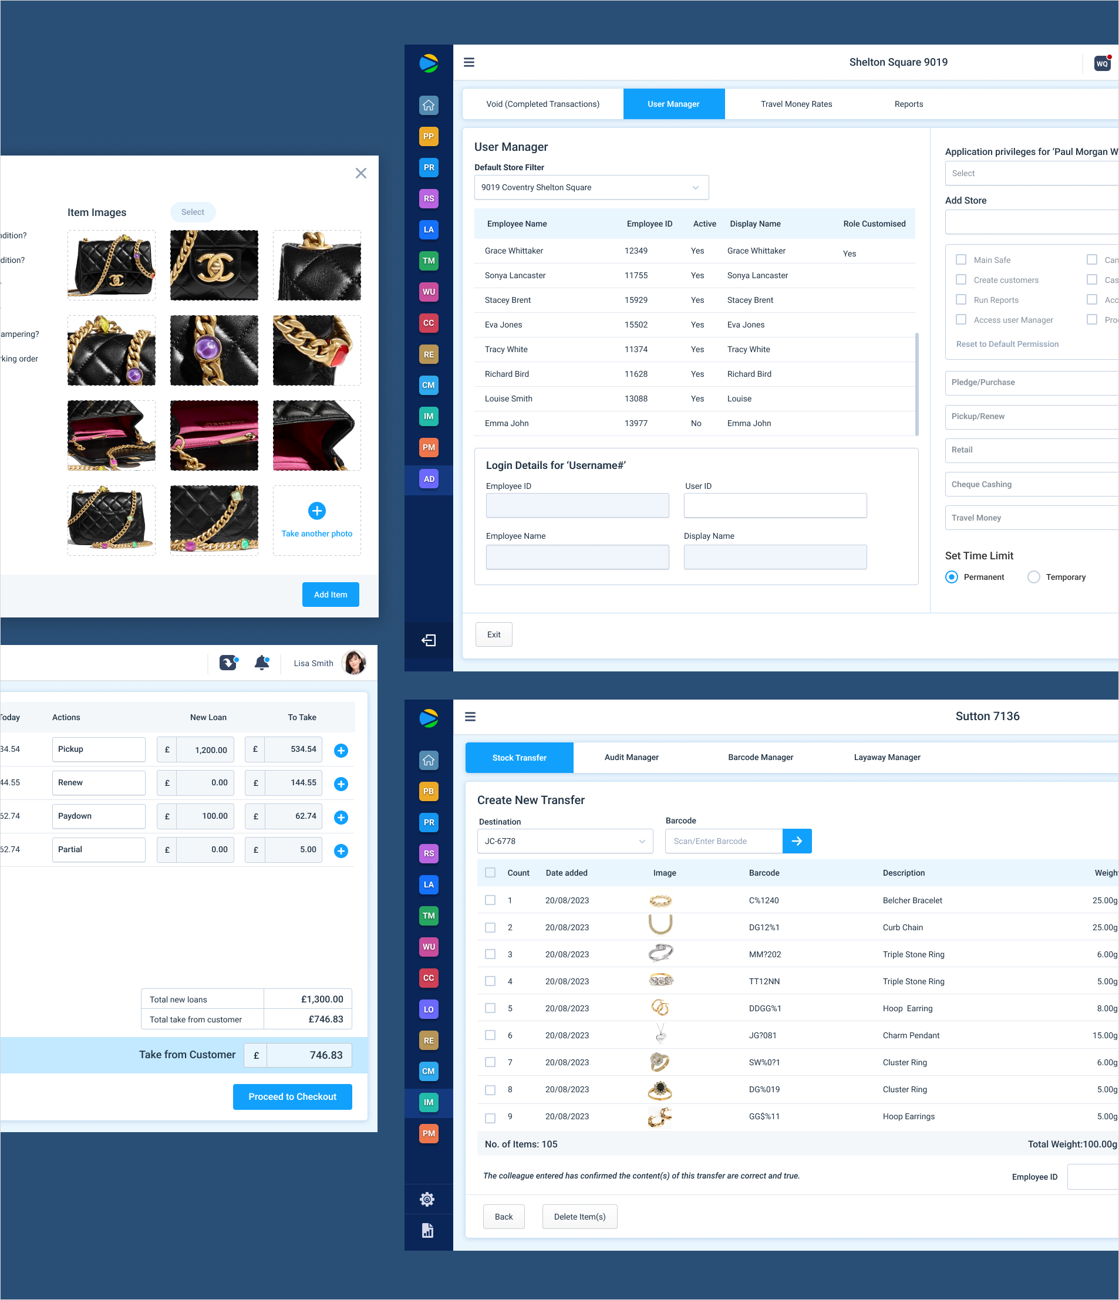Switch to the Travel Money Rates tab

pos(796,104)
